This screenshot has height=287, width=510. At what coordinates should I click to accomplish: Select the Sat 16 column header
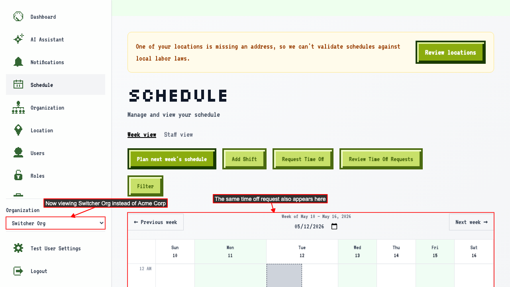(474, 252)
